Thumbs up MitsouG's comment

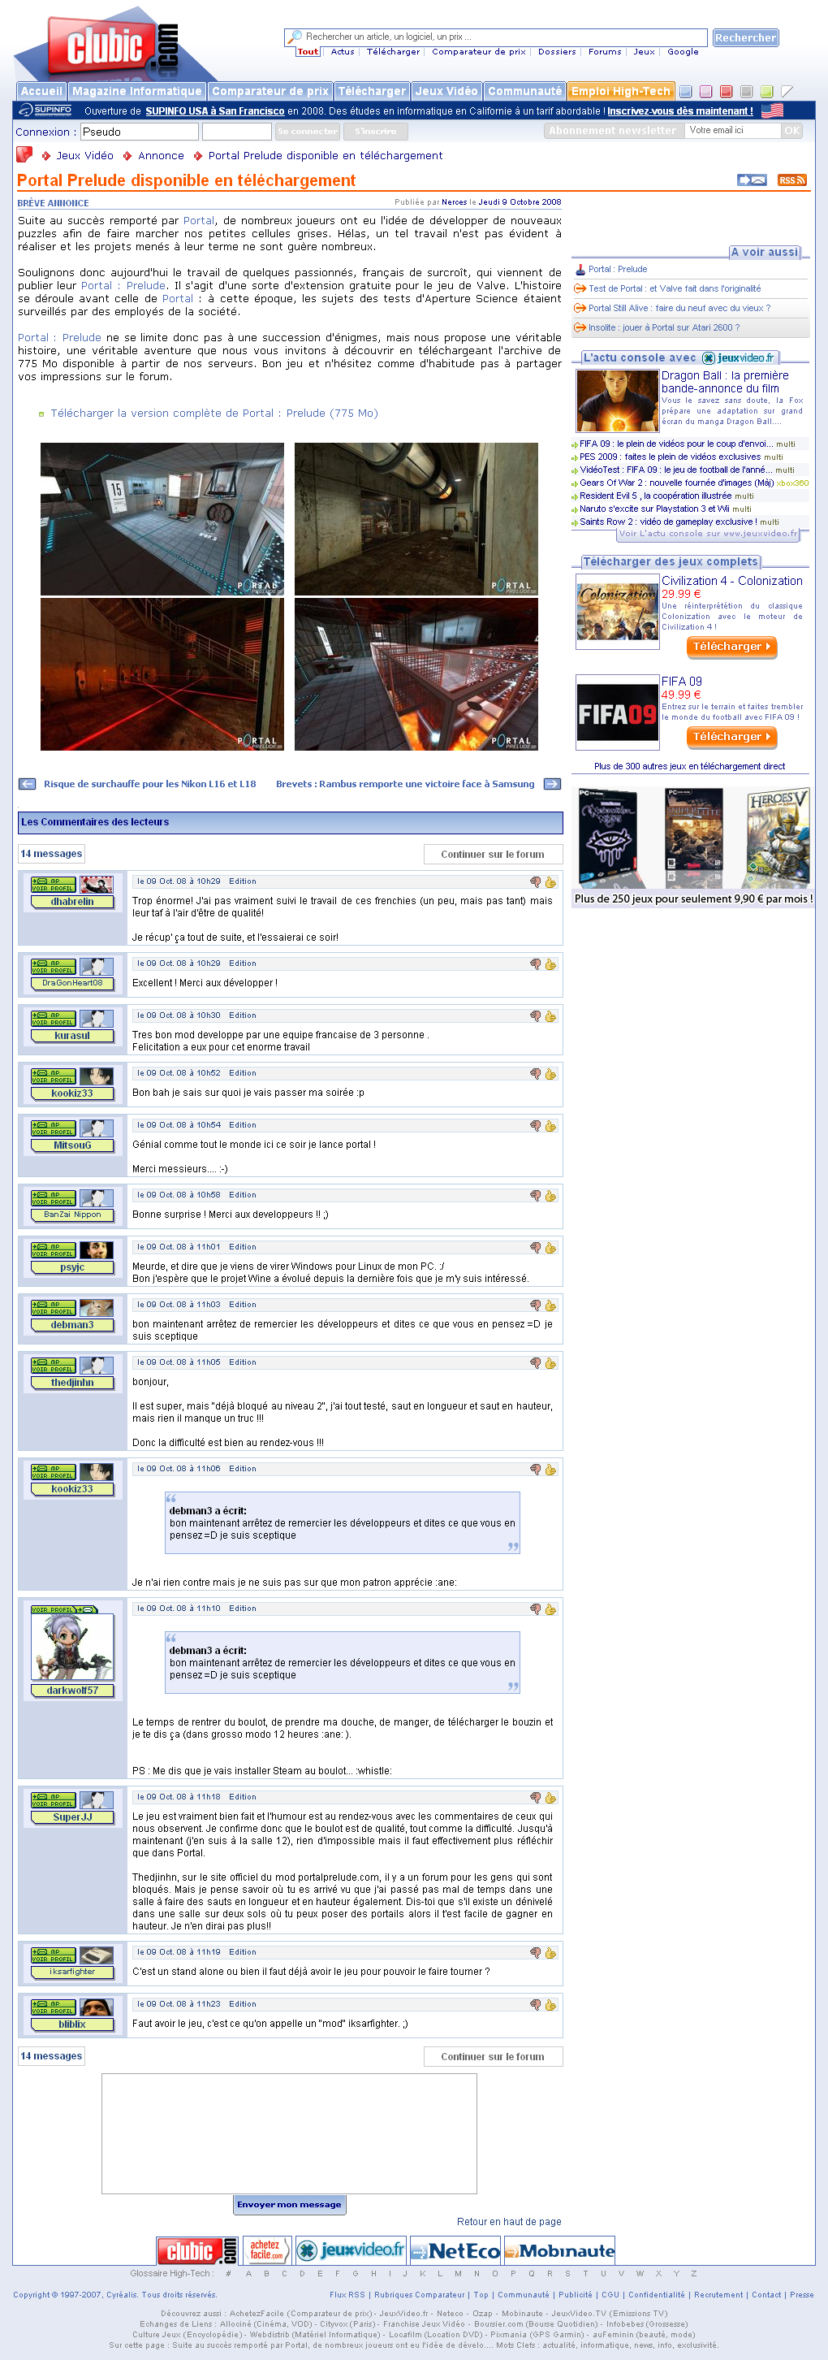pyautogui.click(x=550, y=1126)
